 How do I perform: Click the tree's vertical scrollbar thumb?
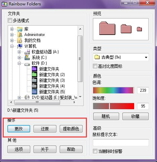click(80, 59)
